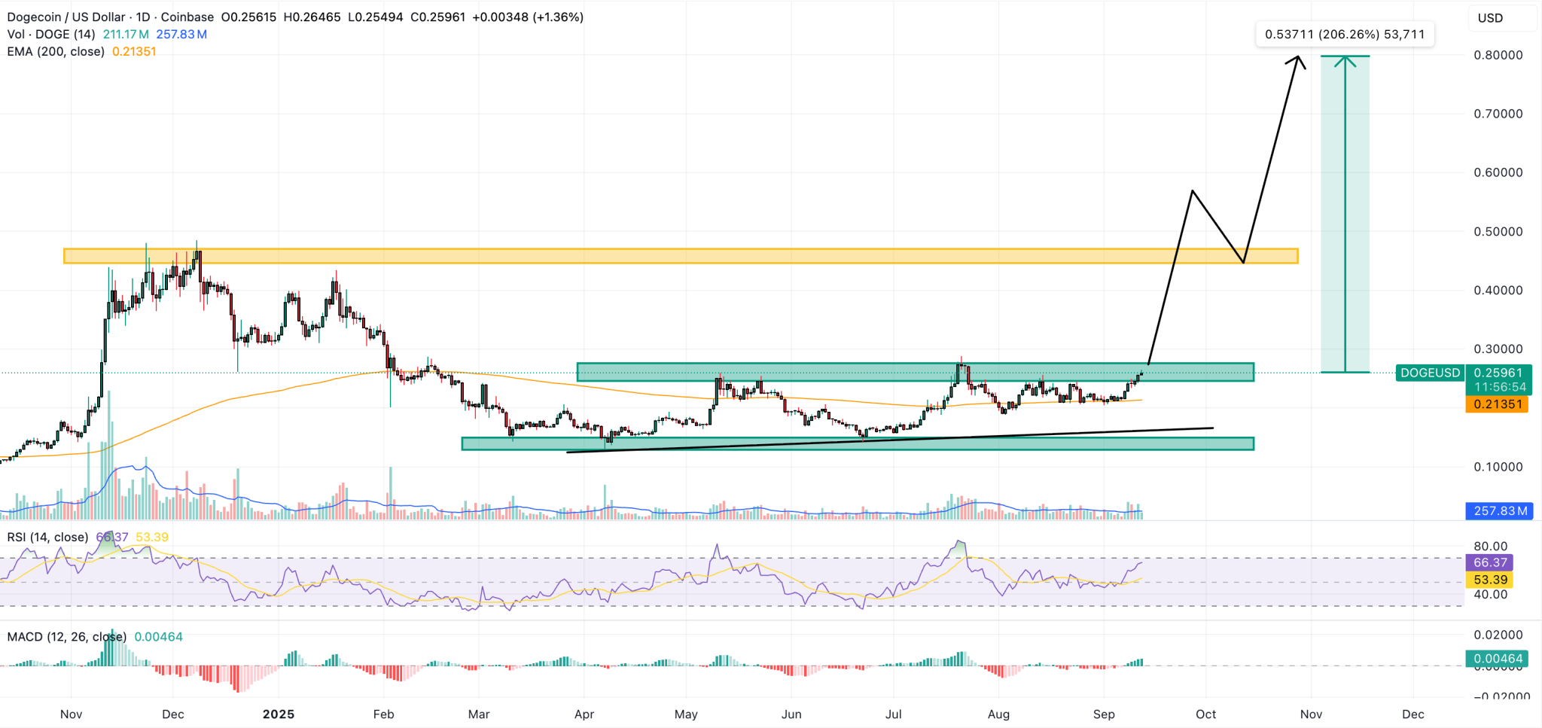Click the 0.80000 level on the price scale
The width and height of the screenshot is (1542, 728).
1498,54
